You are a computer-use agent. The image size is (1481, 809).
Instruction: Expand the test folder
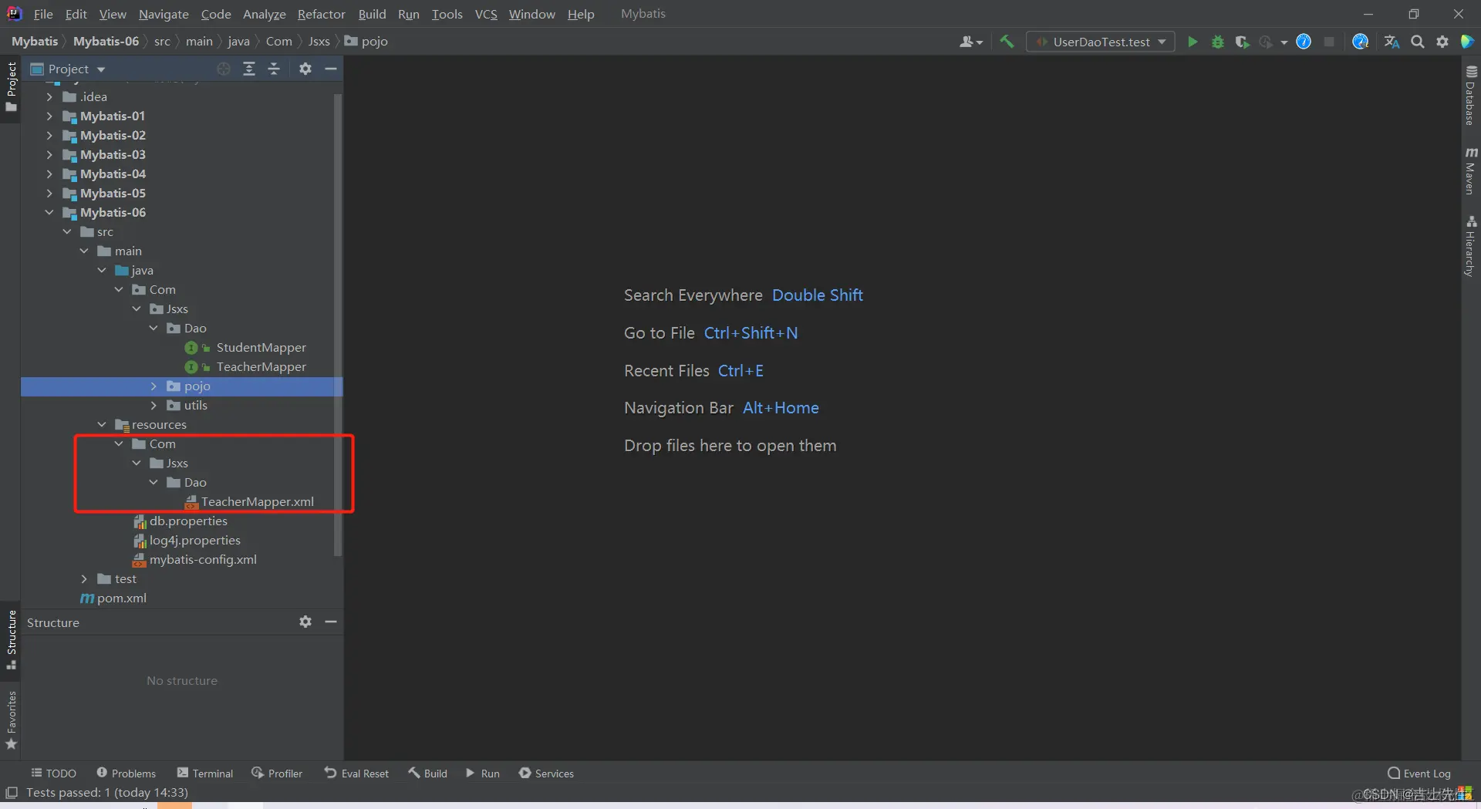(x=84, y=578)
